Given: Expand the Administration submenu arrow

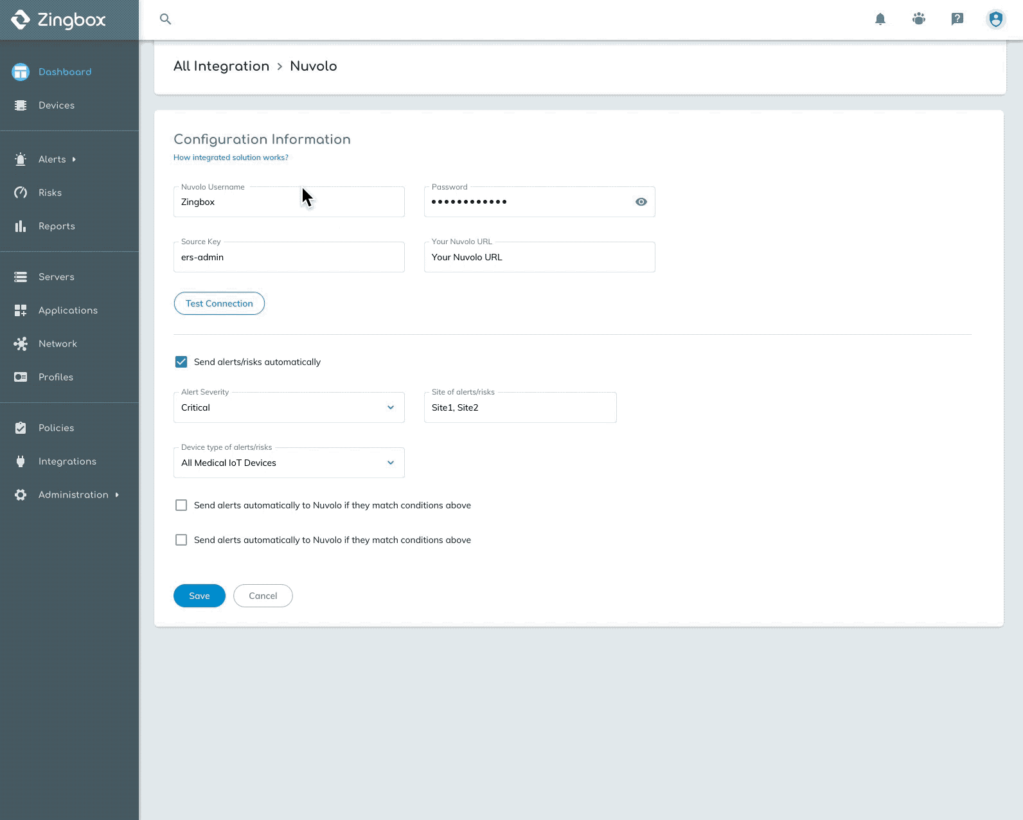Looking at the screenshot, I should (117, 495).
